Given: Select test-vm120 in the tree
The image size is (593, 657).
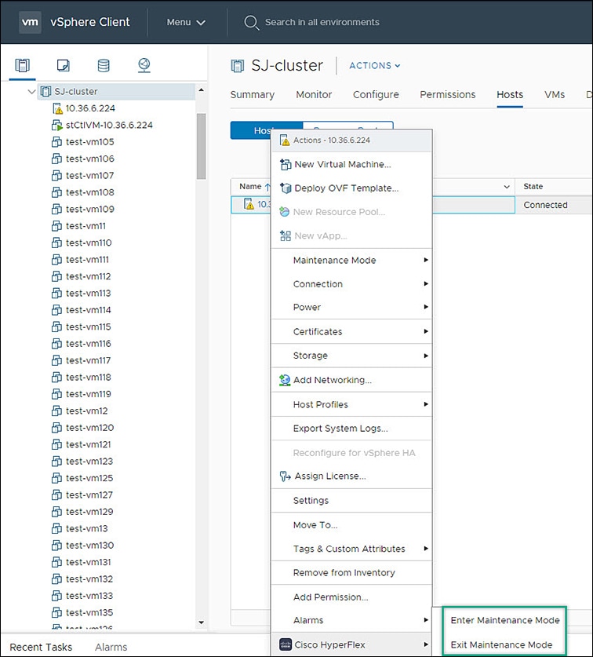Looking at the screenshot, I should tap(89, 427).
